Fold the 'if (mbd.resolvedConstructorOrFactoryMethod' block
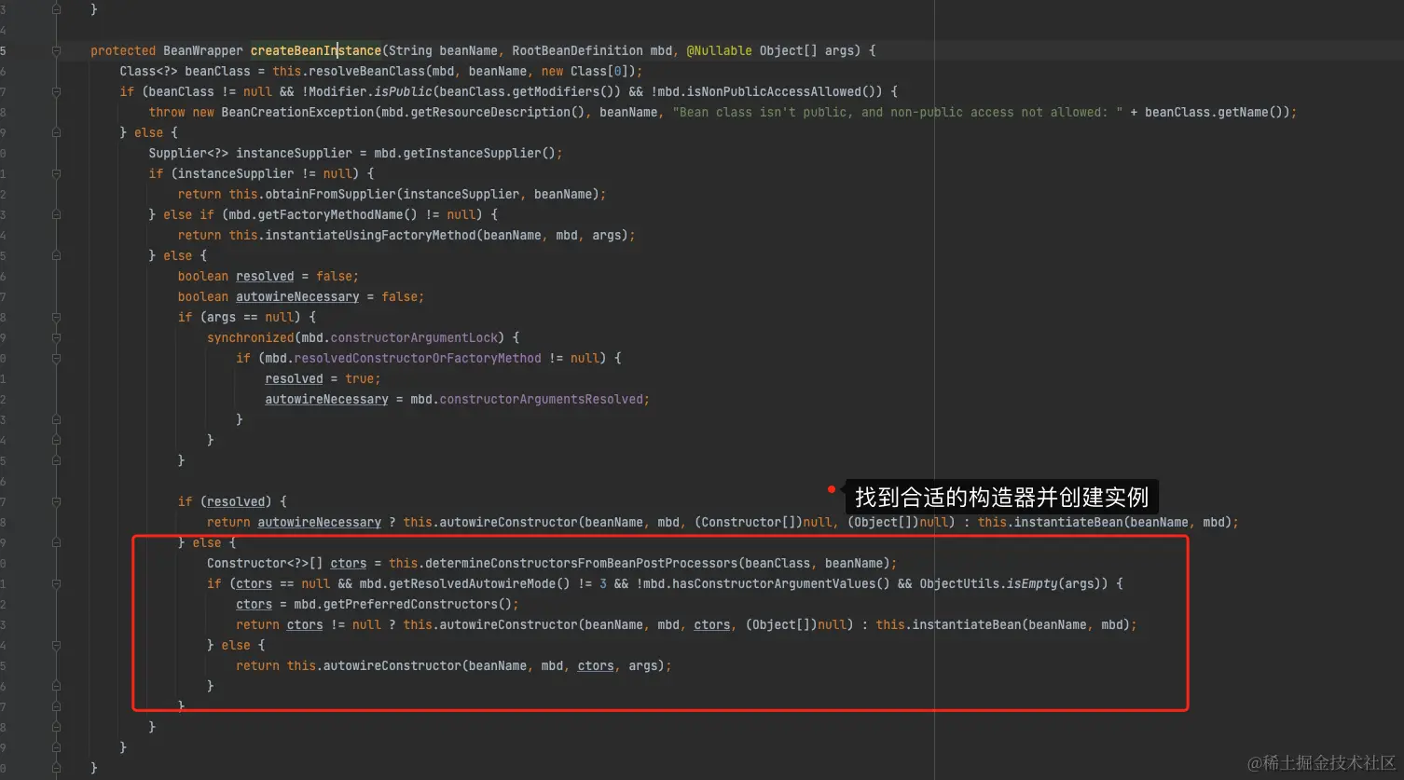The width and height of the screenshot is (1404, 780). (x=57, y=358)
